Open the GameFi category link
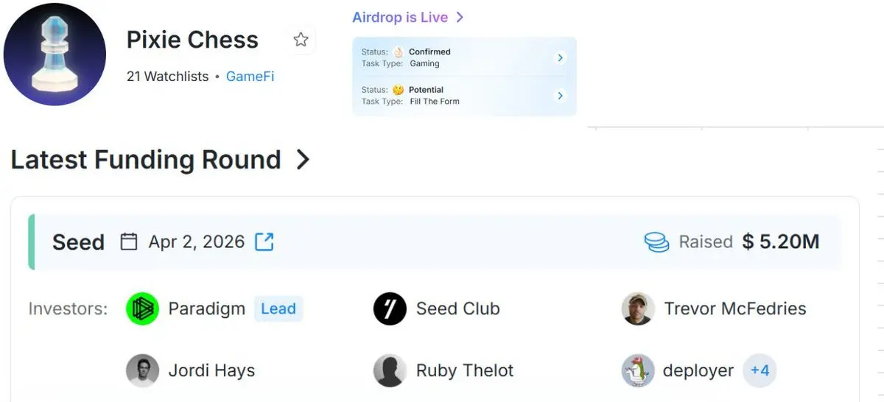The image size is (884, 402). point(250,76)
